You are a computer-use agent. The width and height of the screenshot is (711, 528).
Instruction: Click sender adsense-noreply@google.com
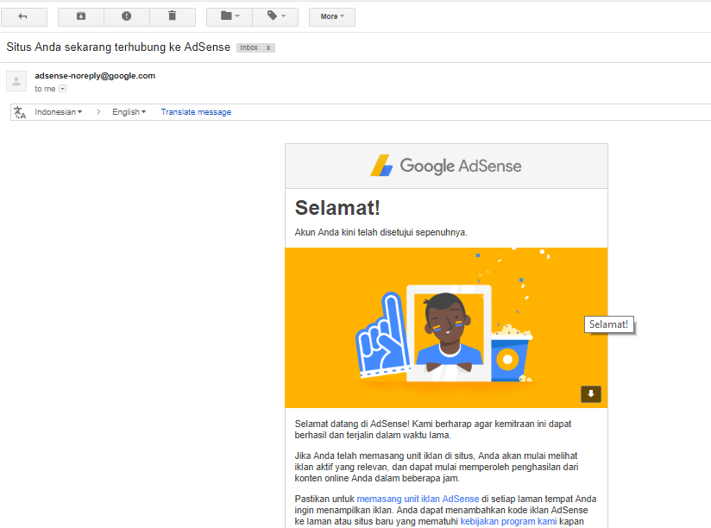[x=95, y=76]
